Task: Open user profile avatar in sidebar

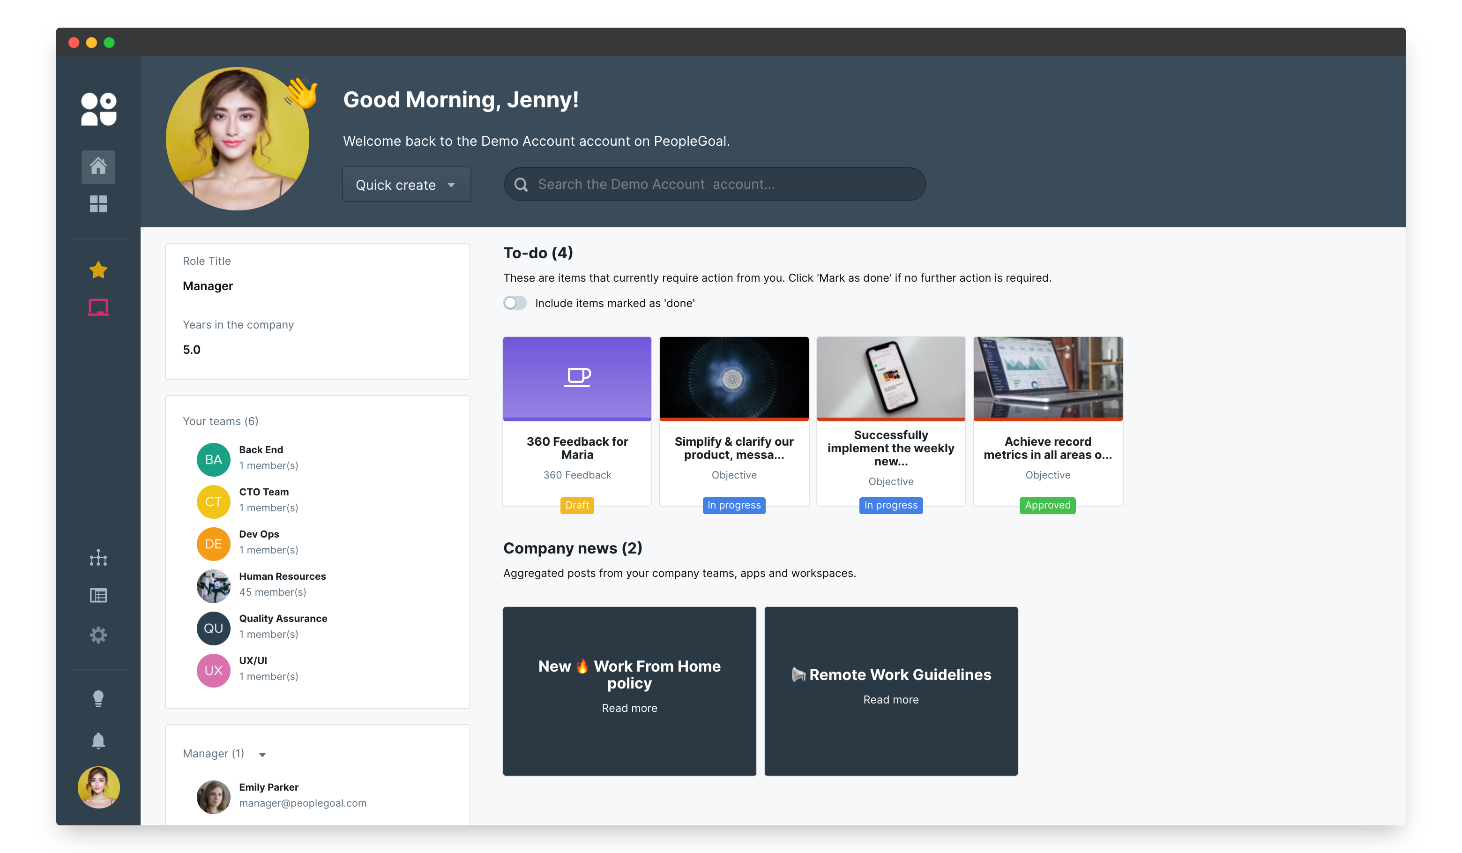Action: [x=98, y=787]
